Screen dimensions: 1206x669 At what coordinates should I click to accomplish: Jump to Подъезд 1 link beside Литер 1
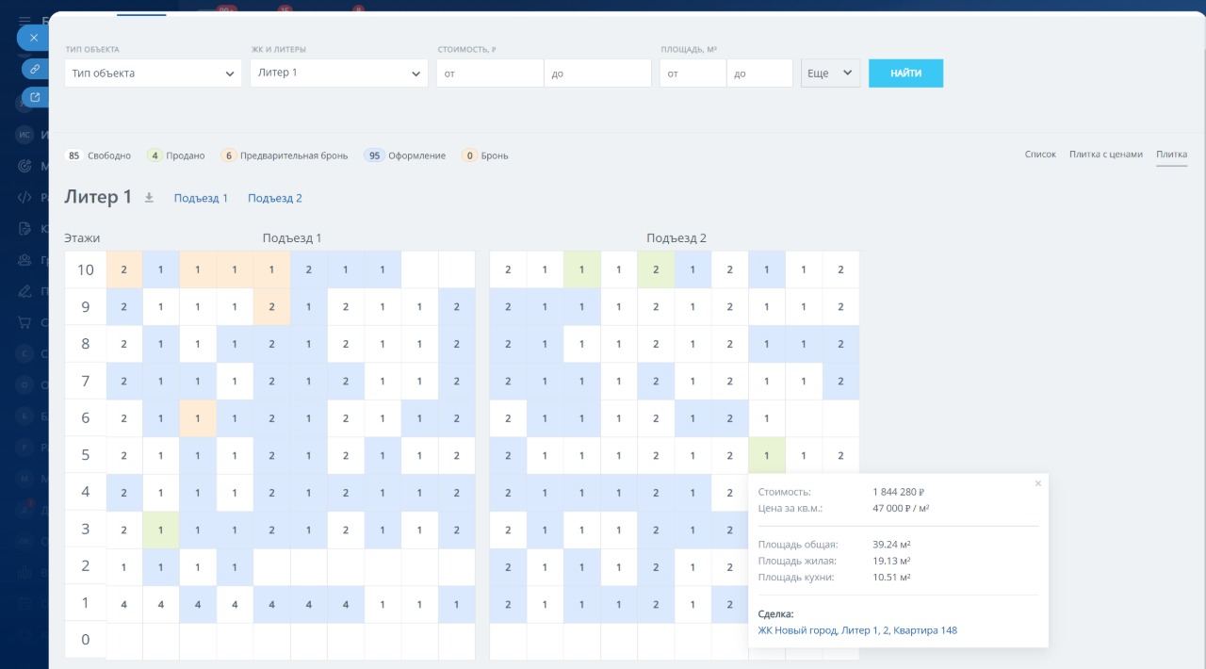[x=201, y=198]
